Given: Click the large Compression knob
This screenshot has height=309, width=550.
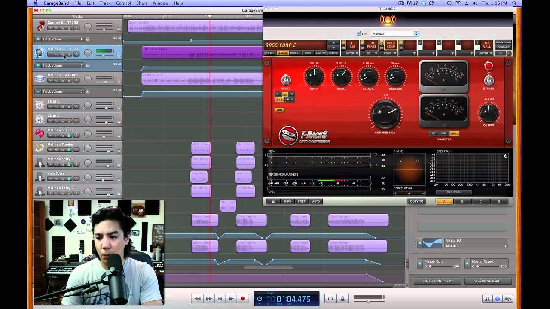Looking at the screenshot, I should pyautogui.click(x=385, y=114).
